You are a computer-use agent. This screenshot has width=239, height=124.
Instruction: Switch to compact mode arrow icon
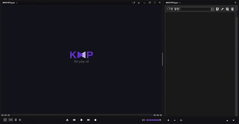click(x=139, y=3)
